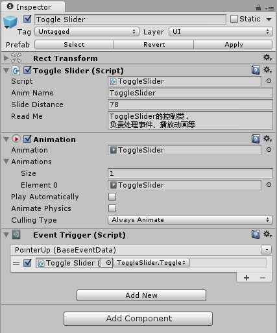This screenshot has height=333, width=277.
Task: Click the Element 0 object picker circle
Action: (269, 185)
